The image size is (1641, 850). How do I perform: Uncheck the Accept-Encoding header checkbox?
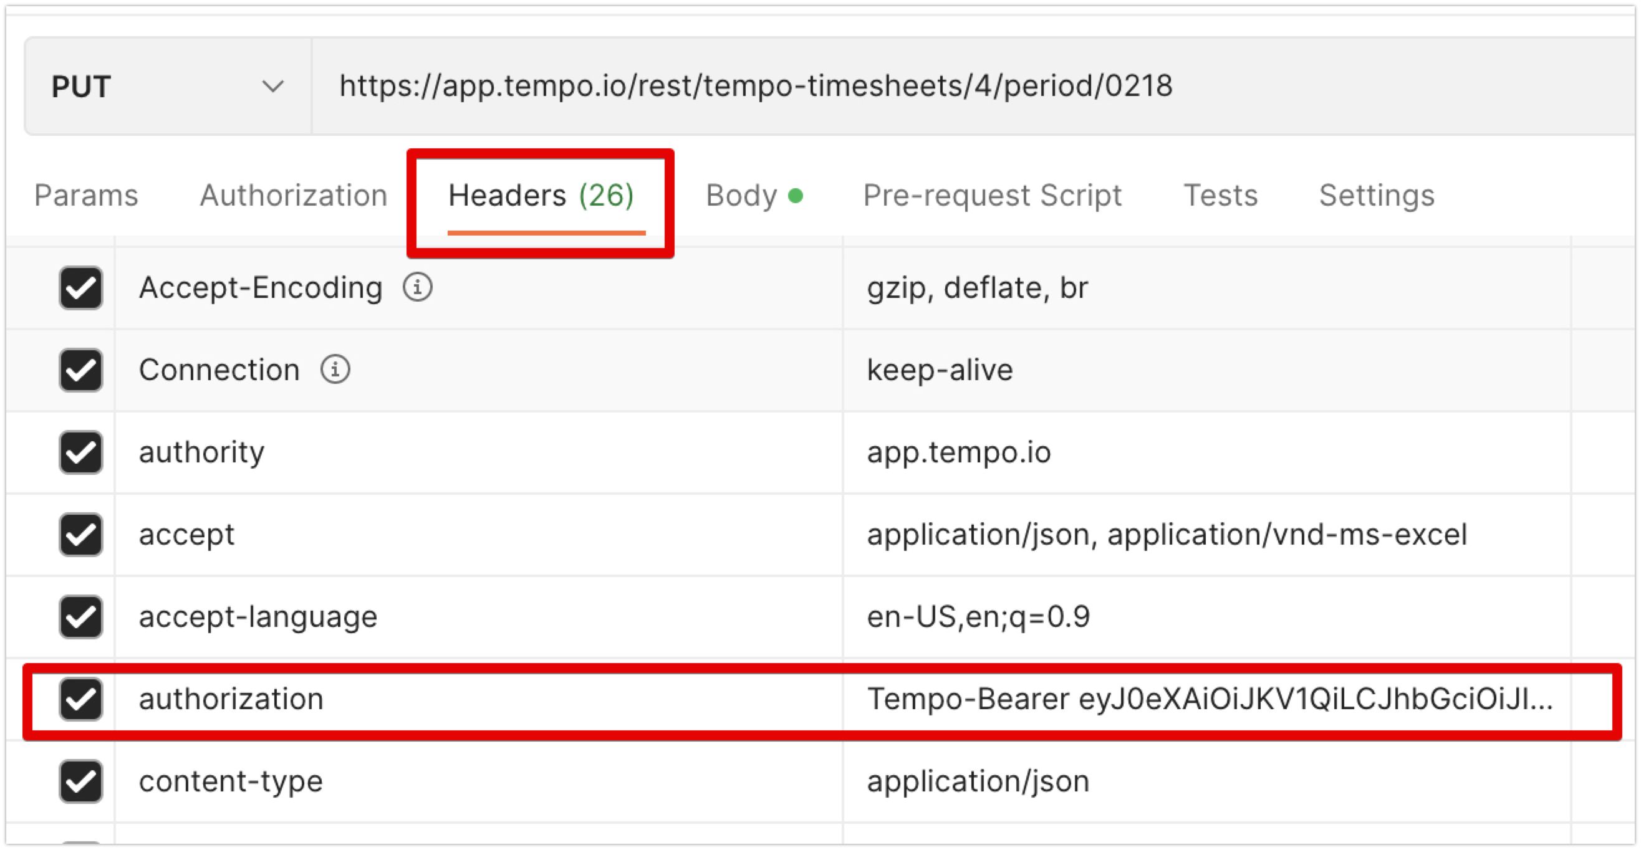coord(81,288)
